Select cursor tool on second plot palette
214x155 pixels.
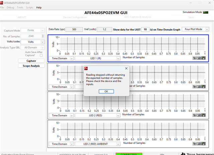tap(195, 87)
